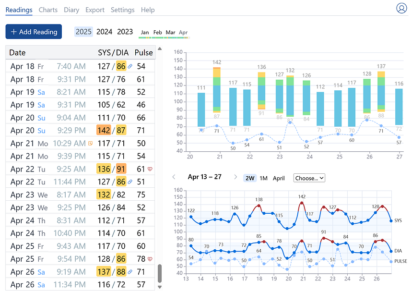
Task: Set chart range to April
Action: pos(279,178)
